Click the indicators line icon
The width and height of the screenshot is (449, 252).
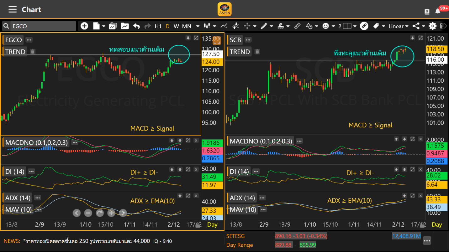224,26
